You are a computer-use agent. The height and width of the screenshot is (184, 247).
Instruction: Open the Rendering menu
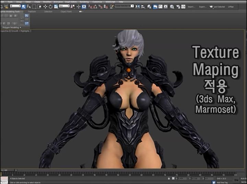(84, 2)
